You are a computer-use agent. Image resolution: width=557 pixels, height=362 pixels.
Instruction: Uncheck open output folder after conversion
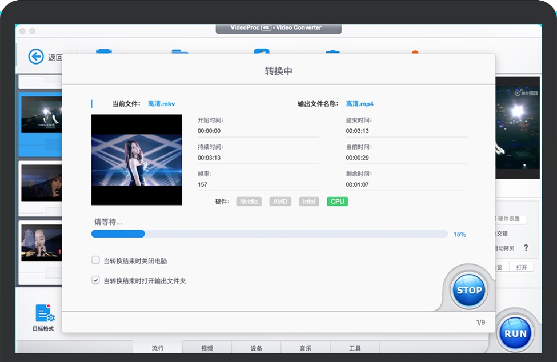pyautogui.click(x=96, y=280)
